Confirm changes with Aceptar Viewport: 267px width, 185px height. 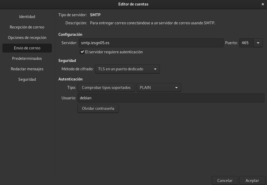[252, 180]
